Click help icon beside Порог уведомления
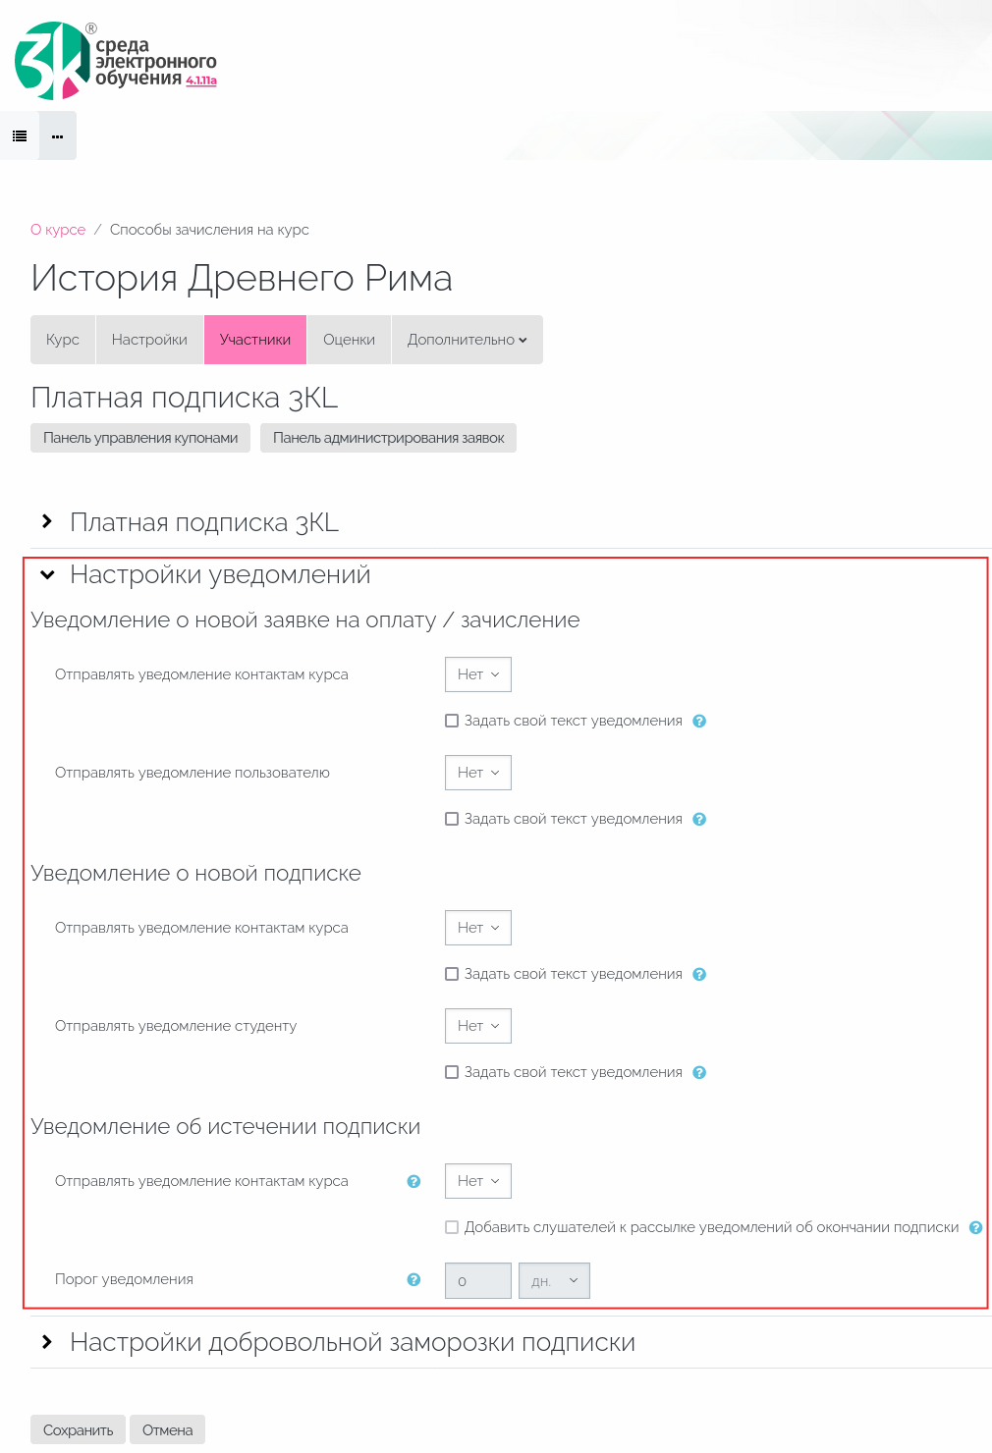Screen dimensions: 992x1453 coord(413,1279)
